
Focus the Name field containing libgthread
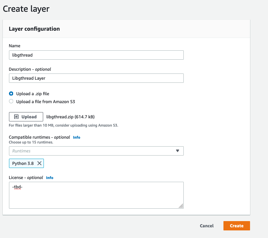tap(96, 55)
